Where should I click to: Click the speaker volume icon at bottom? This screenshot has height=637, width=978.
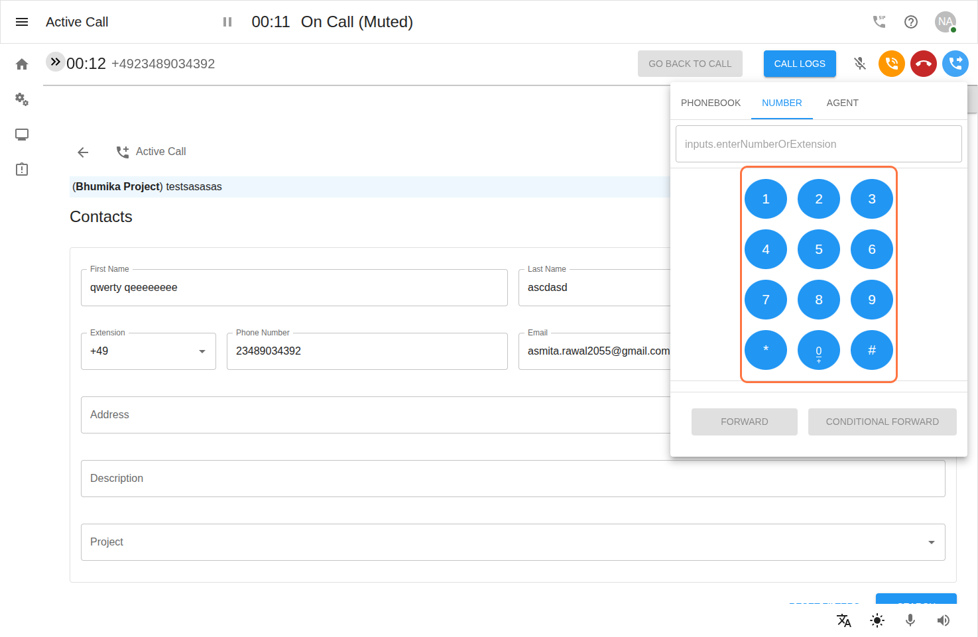point(943,620)
